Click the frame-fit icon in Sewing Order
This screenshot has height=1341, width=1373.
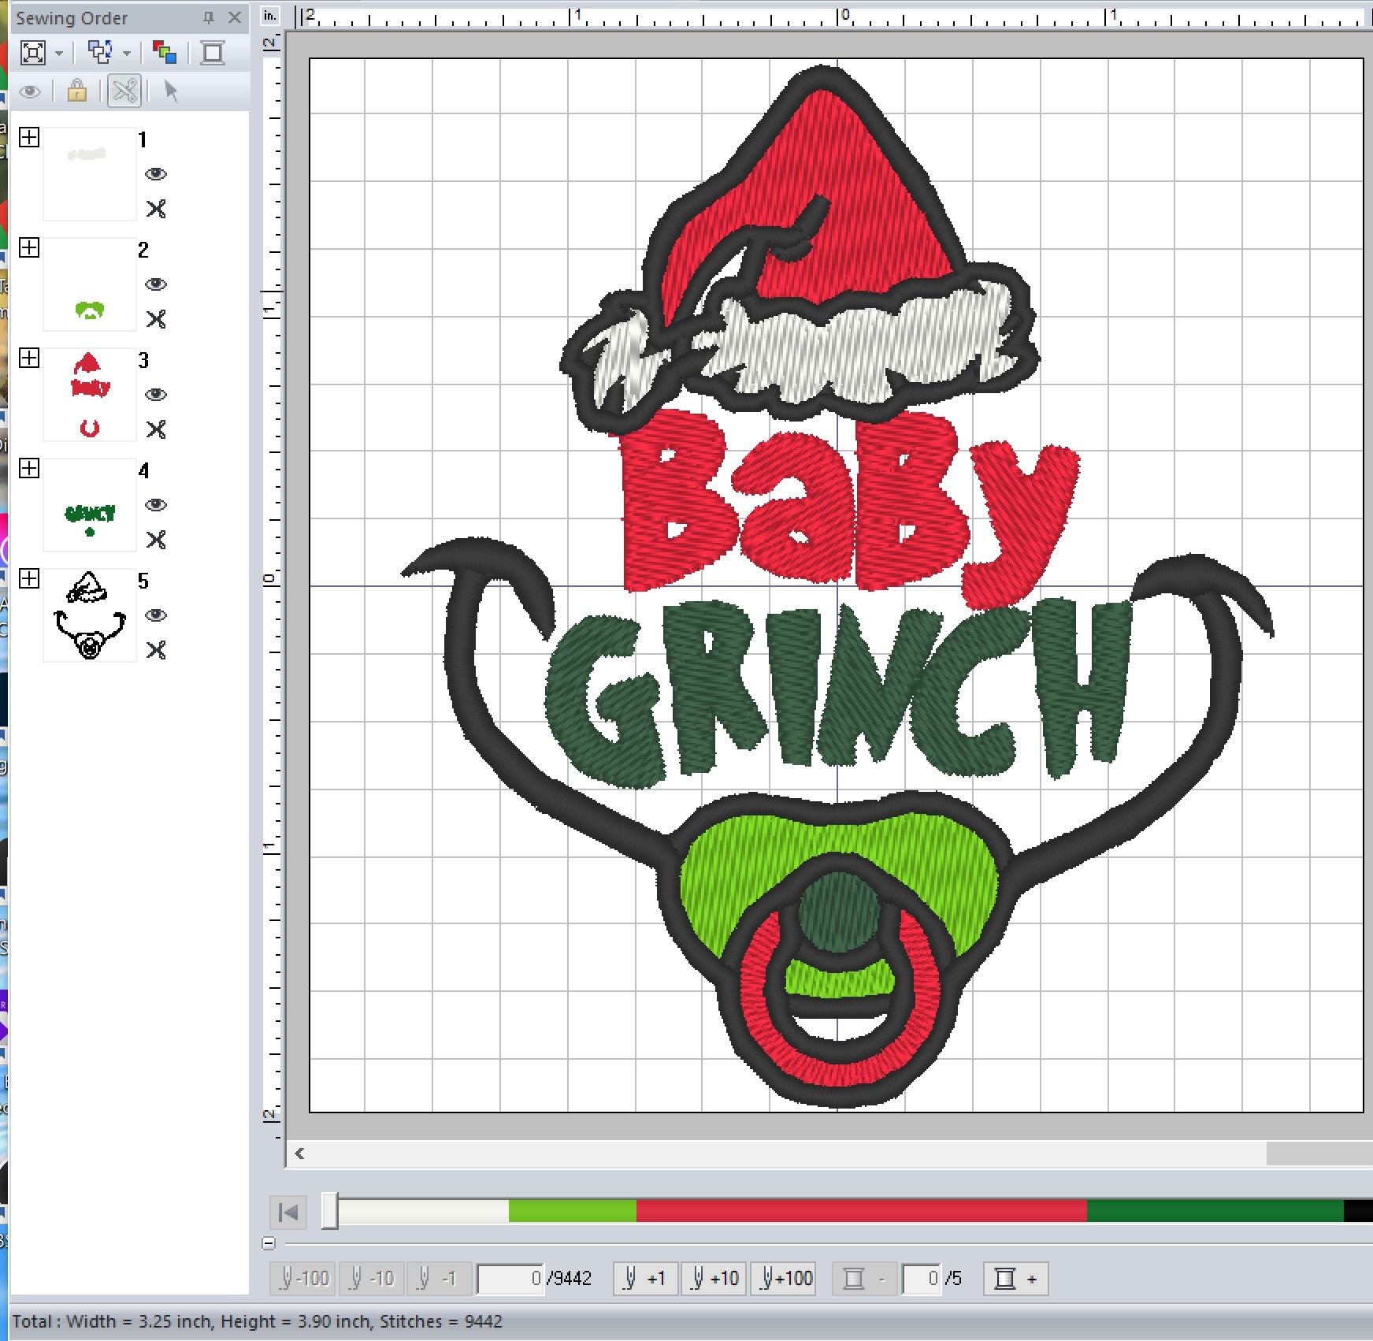pyautogui.click(x=33, y=53)
